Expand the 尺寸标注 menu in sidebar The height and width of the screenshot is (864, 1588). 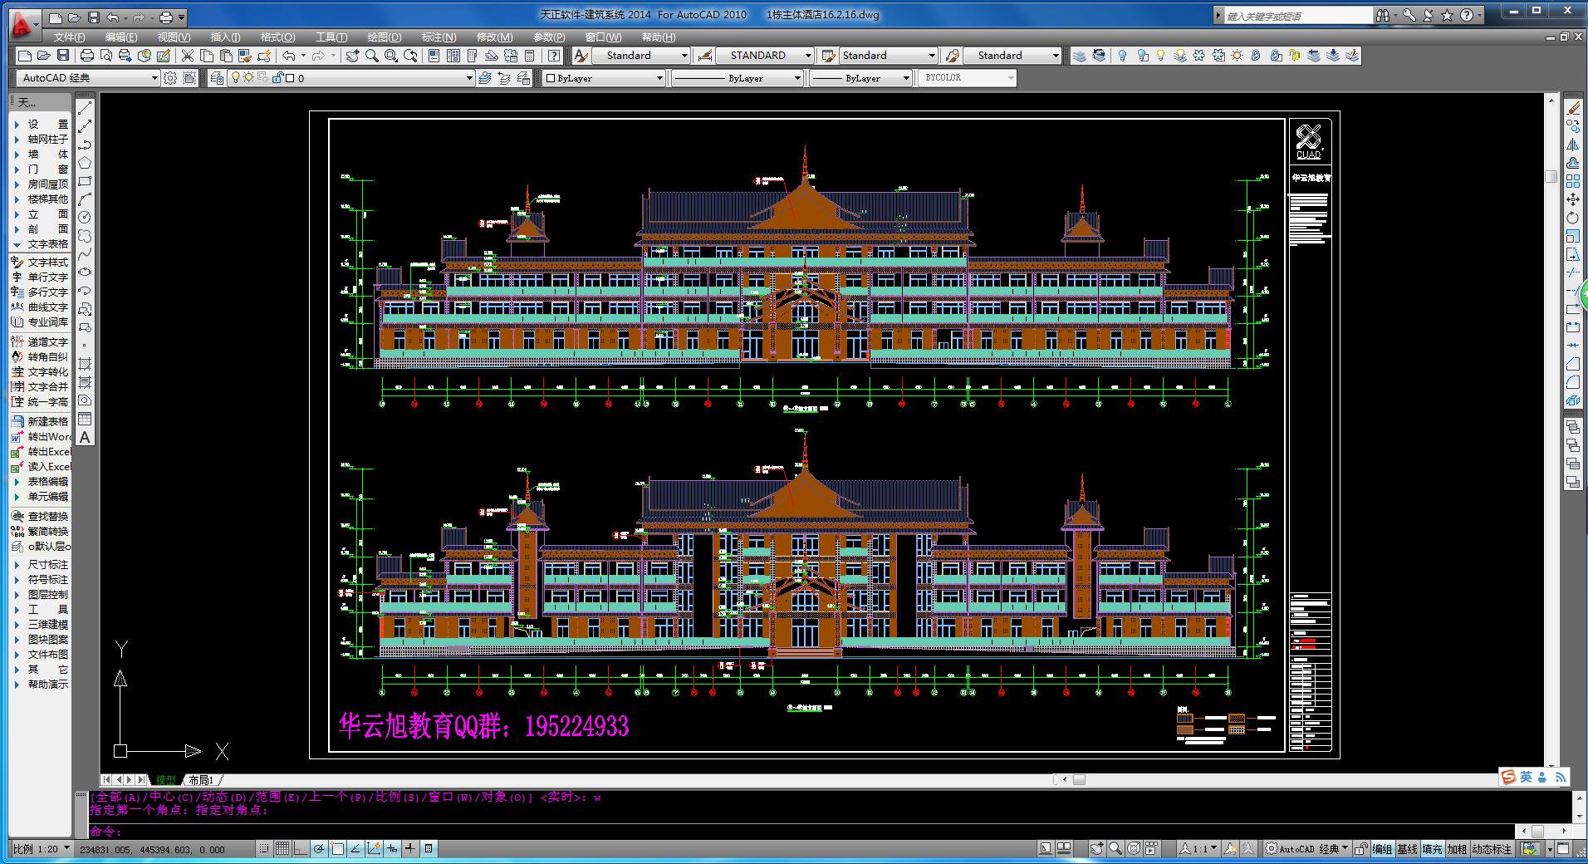click(47, 565)
